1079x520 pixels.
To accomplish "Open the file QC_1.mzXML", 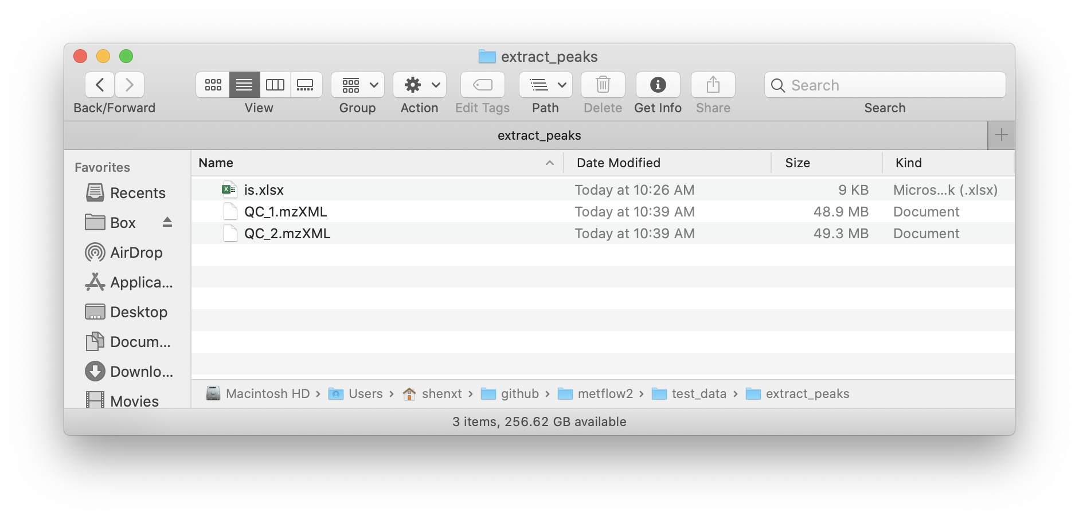I will (286, 211).
